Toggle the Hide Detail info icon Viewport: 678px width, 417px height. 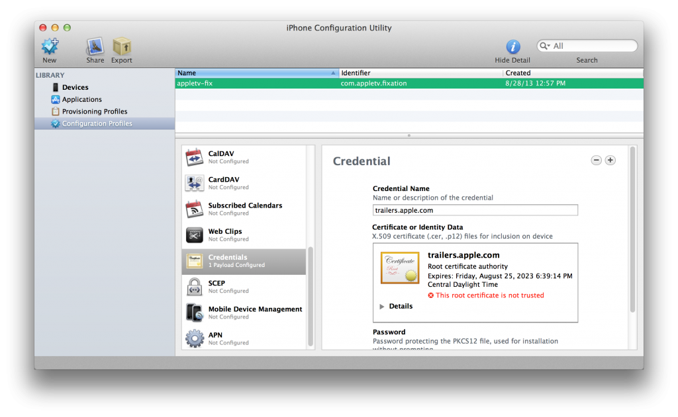click(512, 47)
